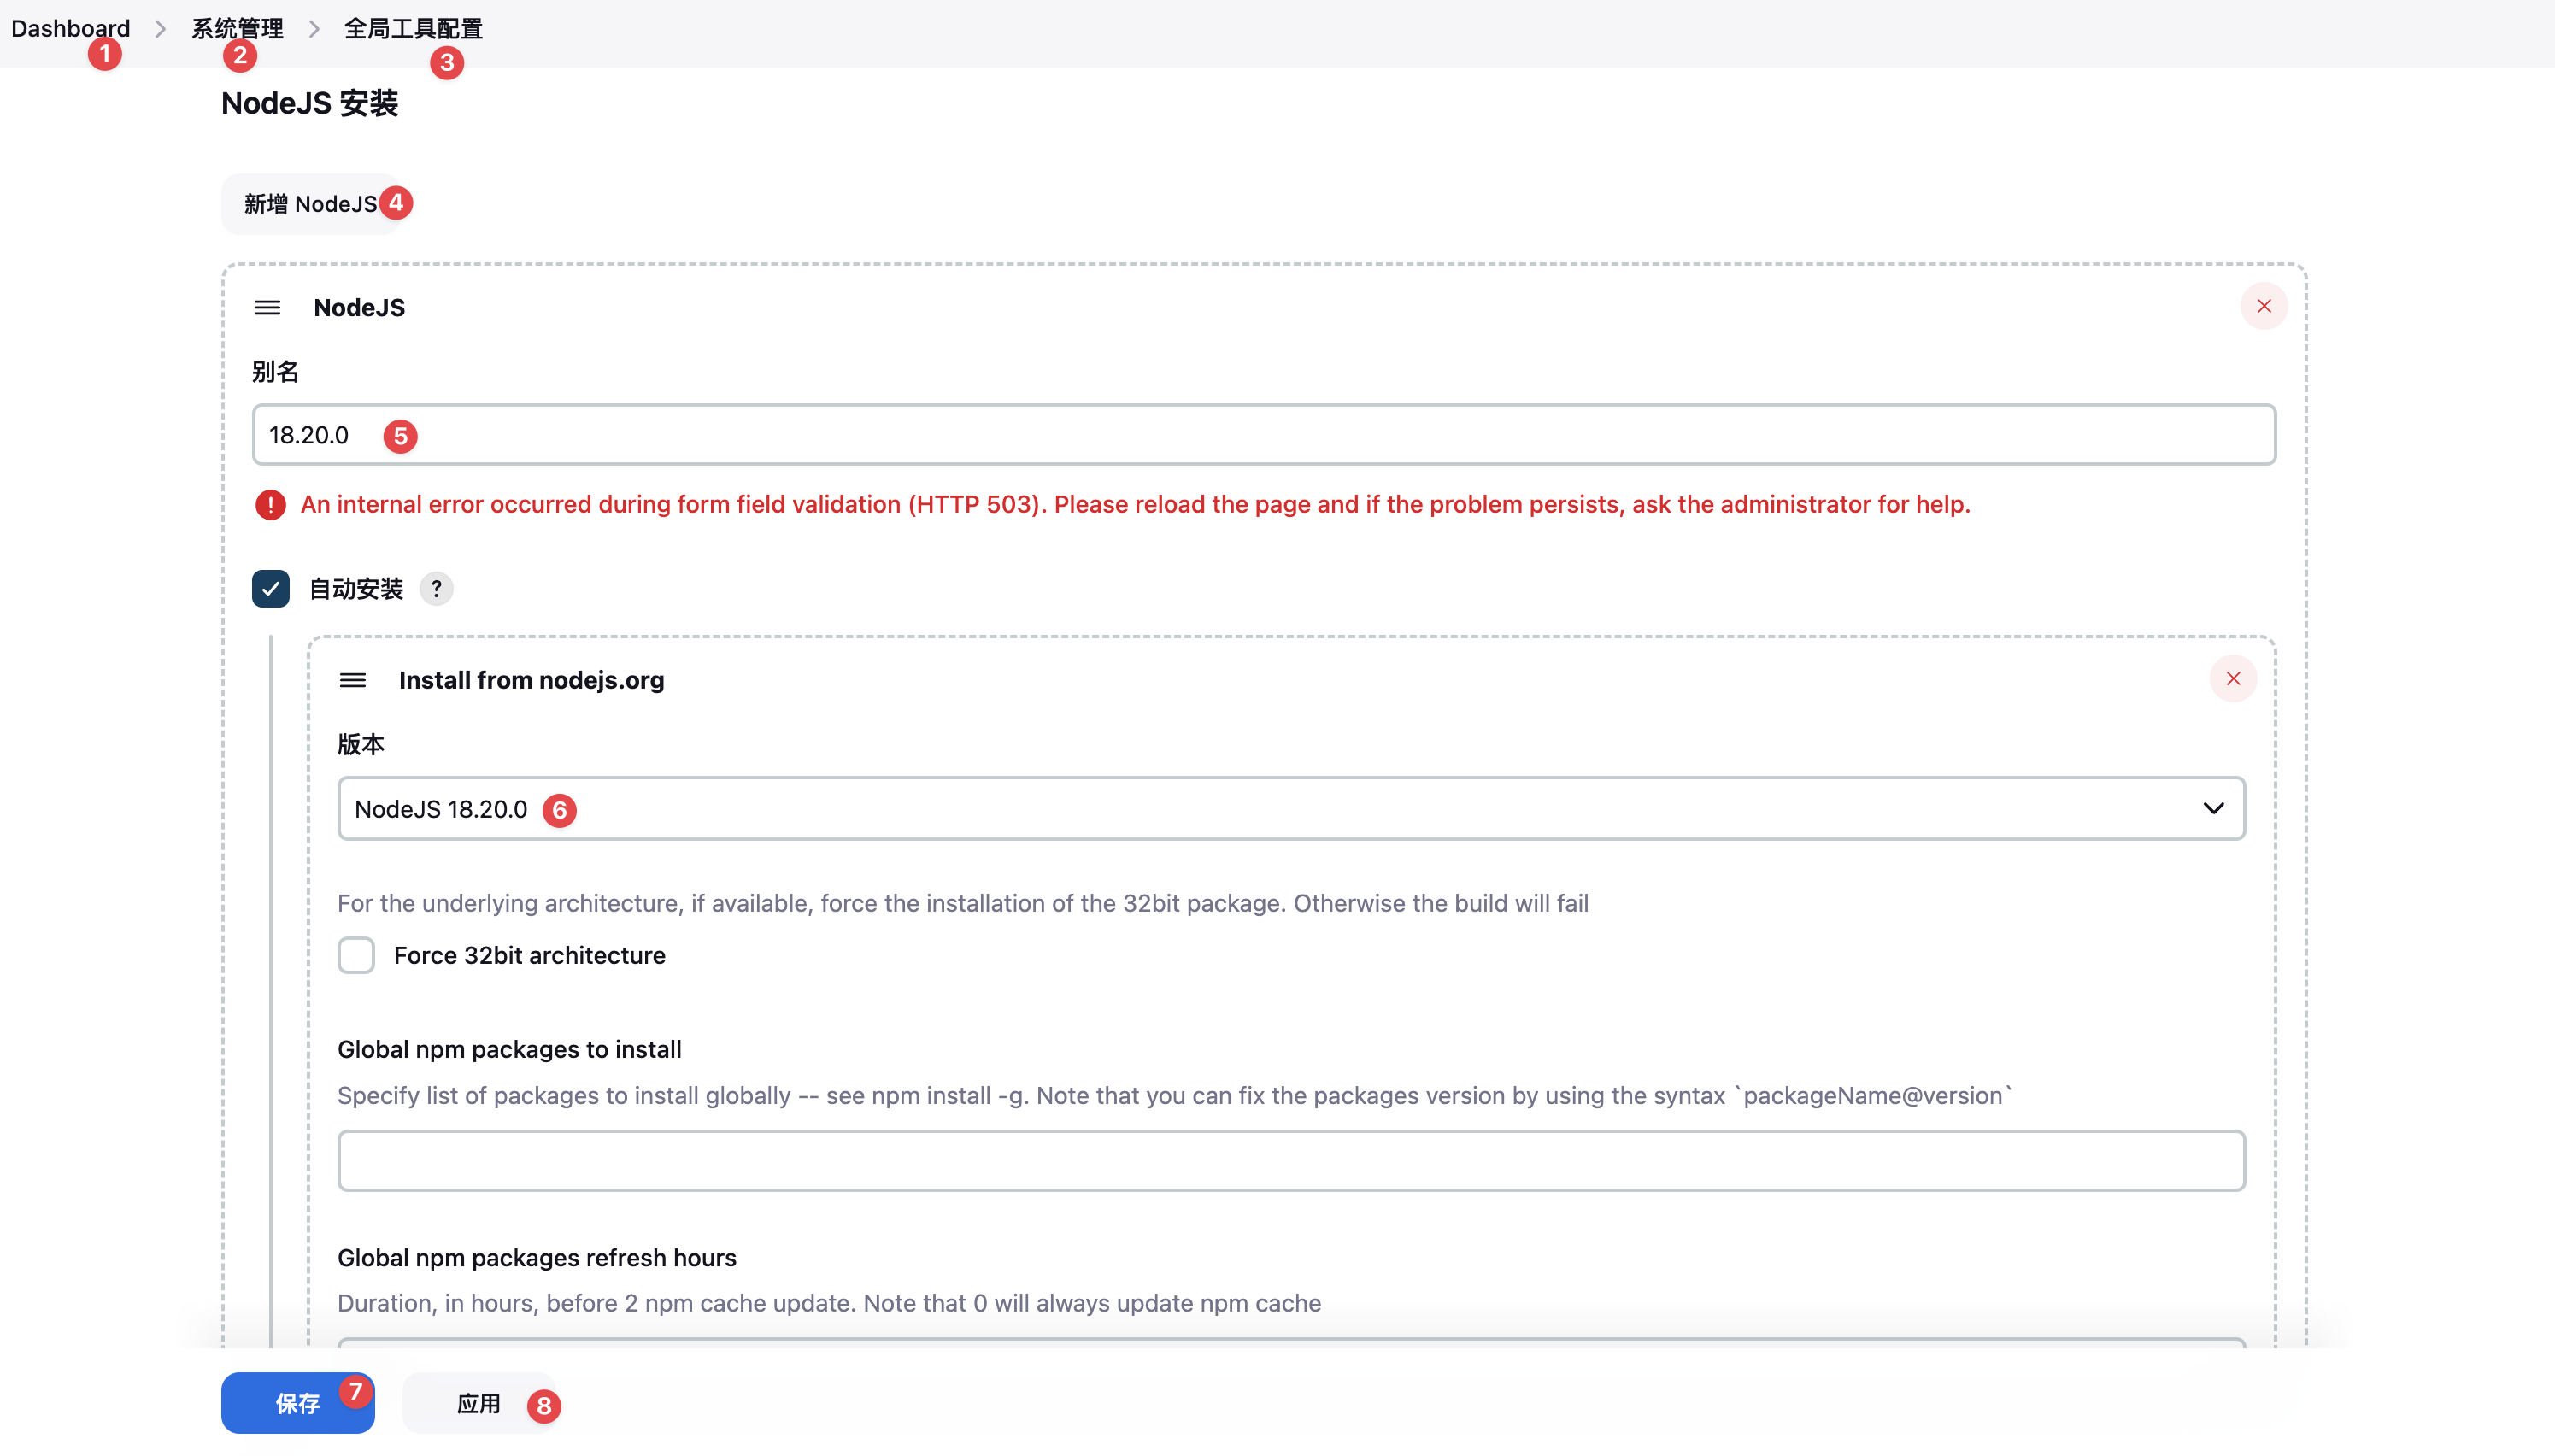Focus the 别名 input containing 18.20.0
The height and width of the screenshot is (1456, 2555).
(x=1264, y=435)
